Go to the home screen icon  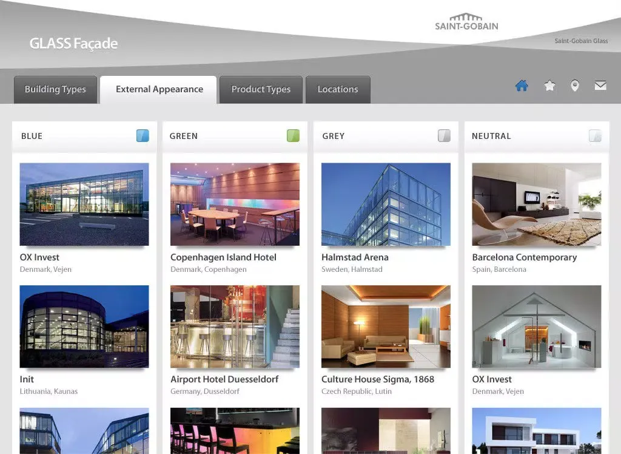(522, 85)
